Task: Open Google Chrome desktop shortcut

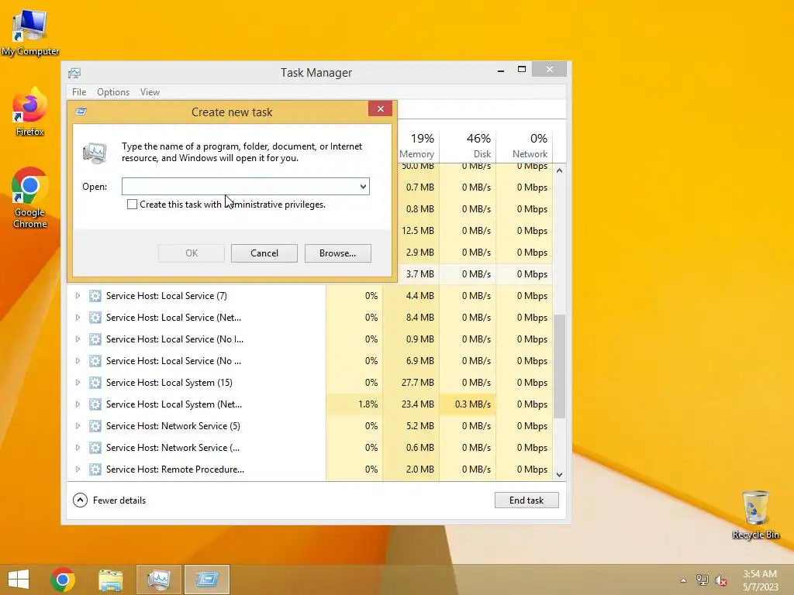Action: pyautogui.click(x=30, y=198)
